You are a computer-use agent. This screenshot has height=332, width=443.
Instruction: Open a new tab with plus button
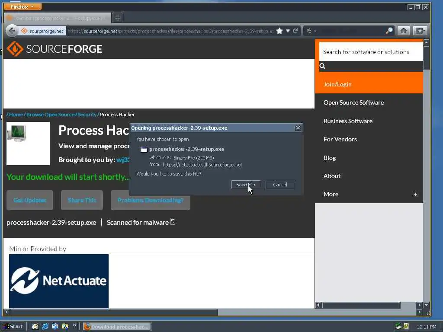tap(118, 18)
